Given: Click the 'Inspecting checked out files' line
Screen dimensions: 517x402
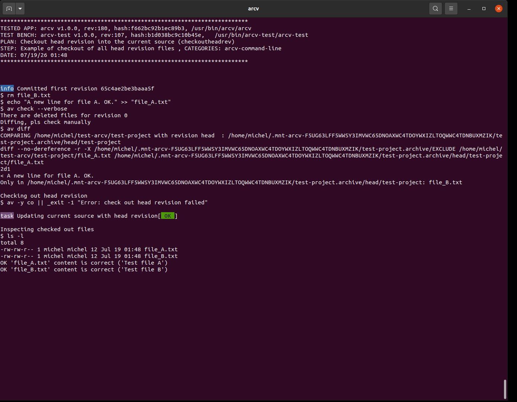Looking at the screenshot, I should (47, 229).
